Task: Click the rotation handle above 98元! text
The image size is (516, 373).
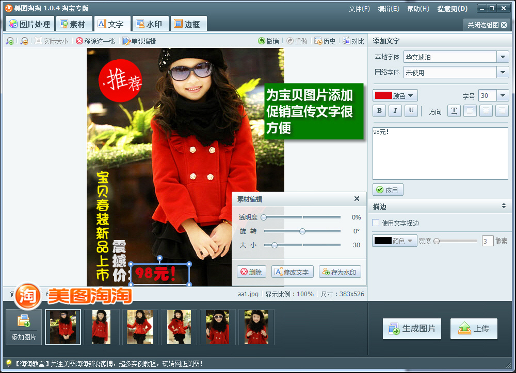Action: click(159, 258)
